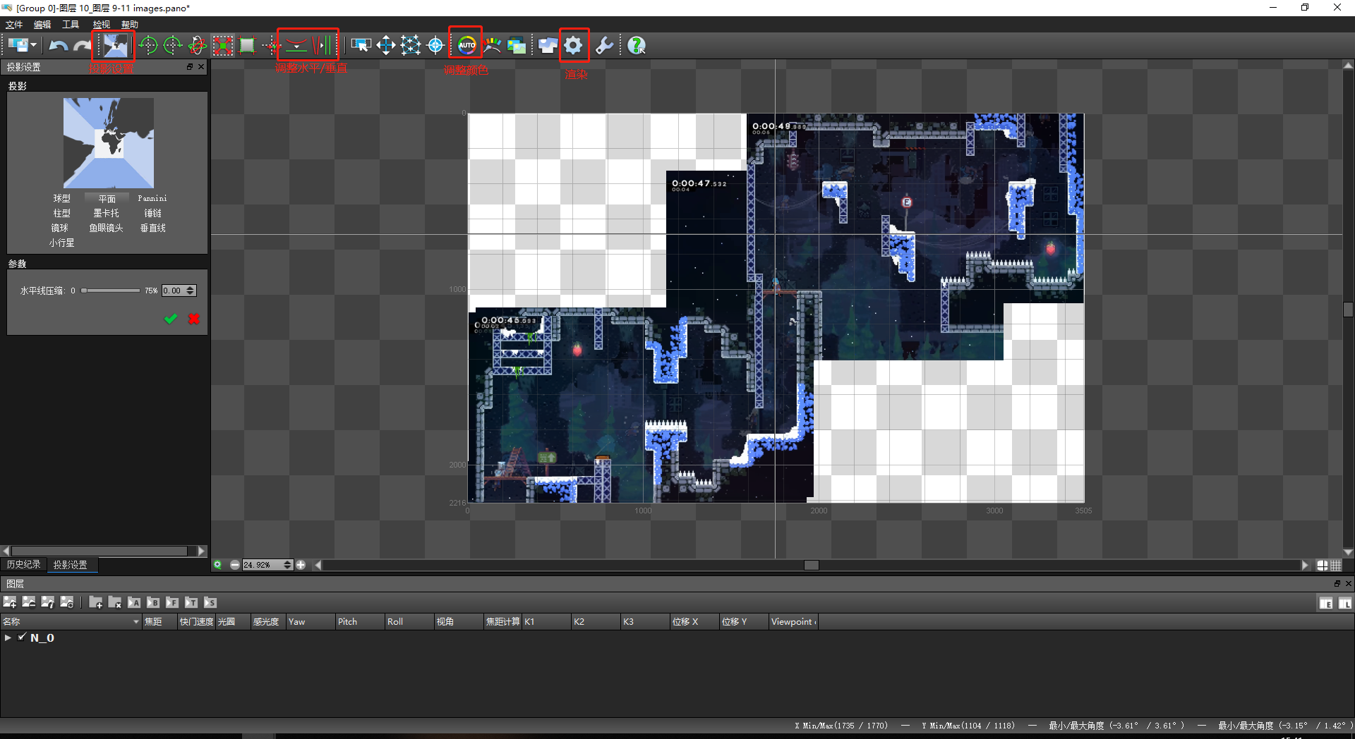Click the automatic fit (red arrows) tool

(x=223, y=46)
